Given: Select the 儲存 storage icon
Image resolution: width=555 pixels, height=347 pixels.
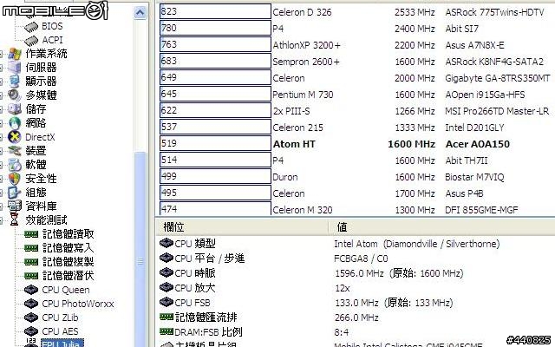Looking at the screenshot, I should point(15,108).
